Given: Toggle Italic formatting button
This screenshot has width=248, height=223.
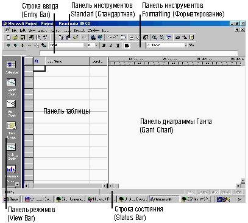Looking at the screenshot, I should [x=111, y=46].
